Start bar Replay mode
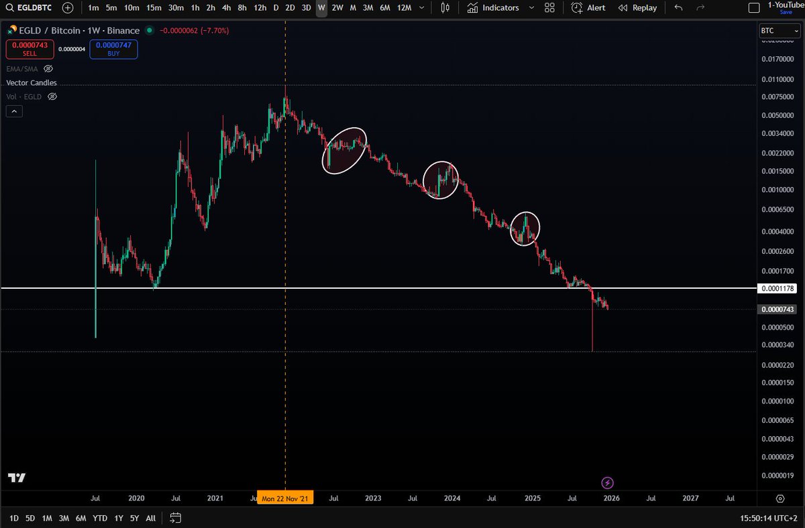The image size is (805, 528). pyautogui.click(x=637, y=8)
